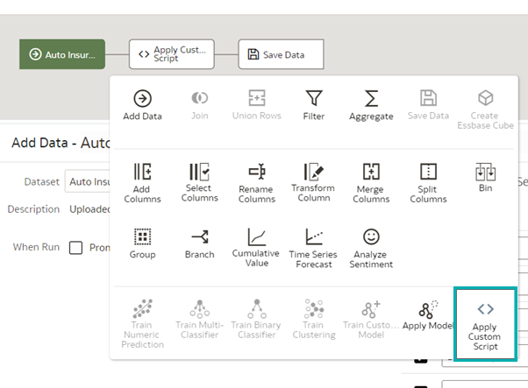Image resolution: width=528 pixels, height=388 pixels.
Task: Add the Apply Model step
Action: (x=428, y=315)
